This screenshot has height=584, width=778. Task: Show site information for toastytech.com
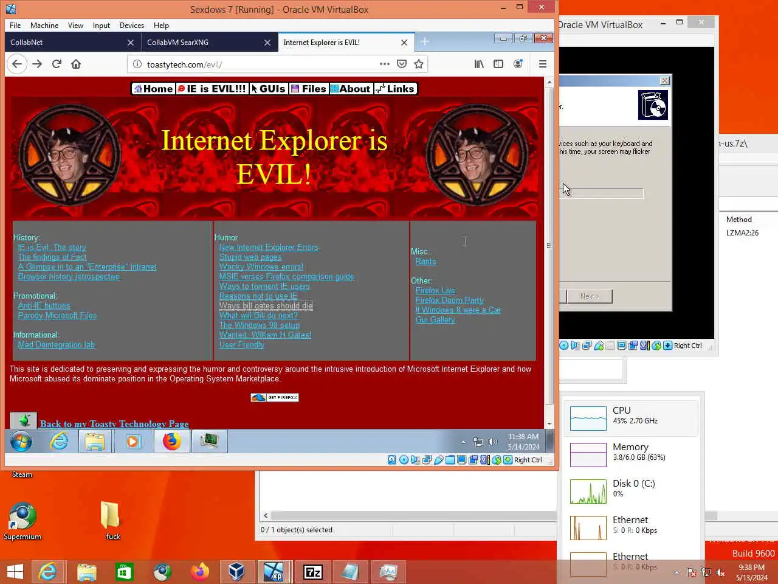pos(137,64)
